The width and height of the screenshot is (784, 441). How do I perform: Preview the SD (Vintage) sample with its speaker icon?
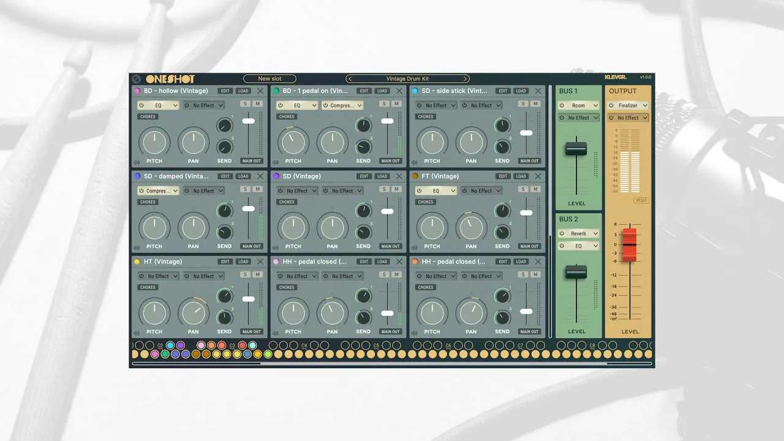275,247
